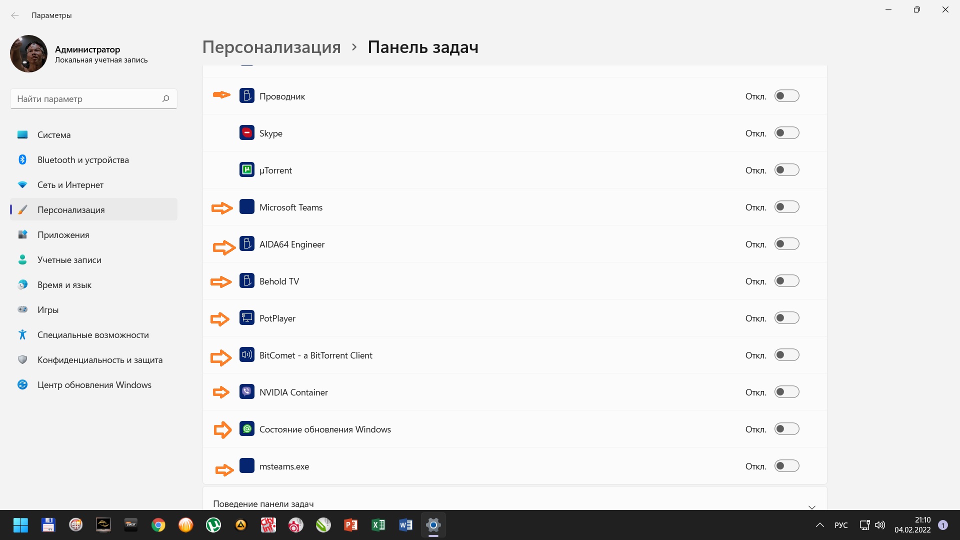Image resolution: width=960 pixels, height=540 pixels.
Task: Click the BitComet speaker icon
Action: tap(246, 355)
